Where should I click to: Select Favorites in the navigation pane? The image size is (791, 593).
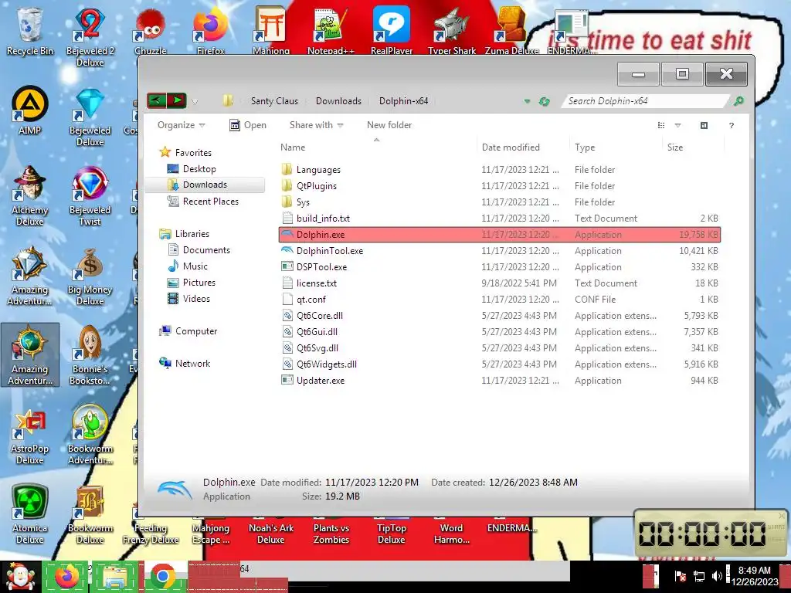[x=185, y=152]
